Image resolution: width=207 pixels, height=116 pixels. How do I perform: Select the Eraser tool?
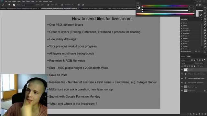[205, 36]
